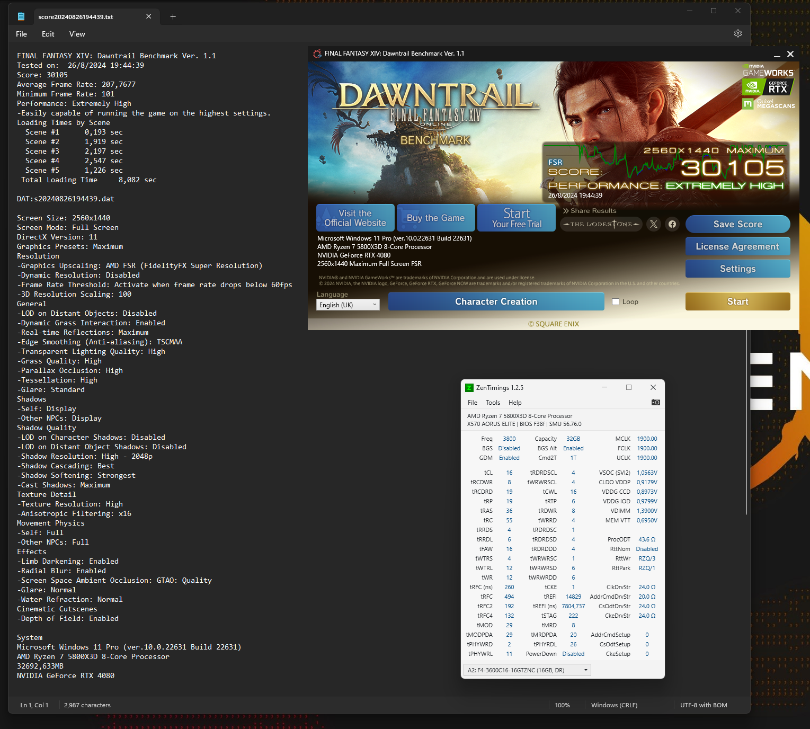Click the NVIDIA GeForce RTX logo
Viewport: 810px width, 729px height.
(768, 87)
